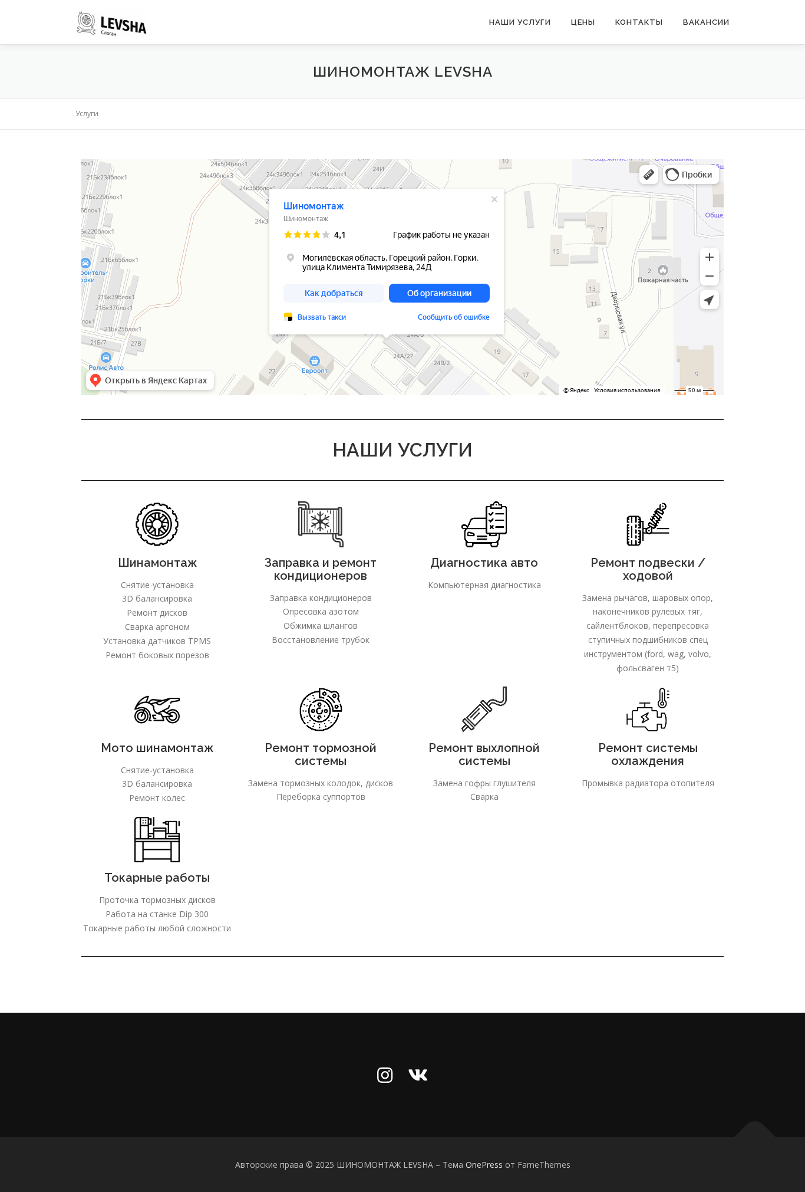Click the brake disc icon
805x1192 pixels.
321,710
